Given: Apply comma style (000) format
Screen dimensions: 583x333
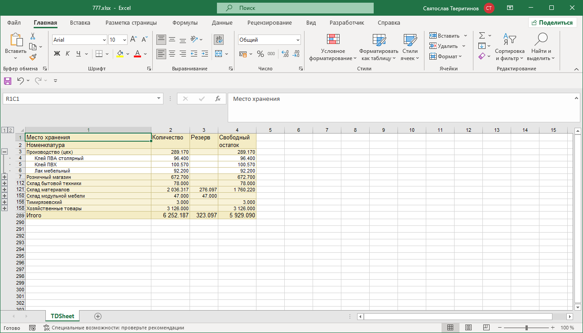Looking at the screenshot, I should coord(271,54).
